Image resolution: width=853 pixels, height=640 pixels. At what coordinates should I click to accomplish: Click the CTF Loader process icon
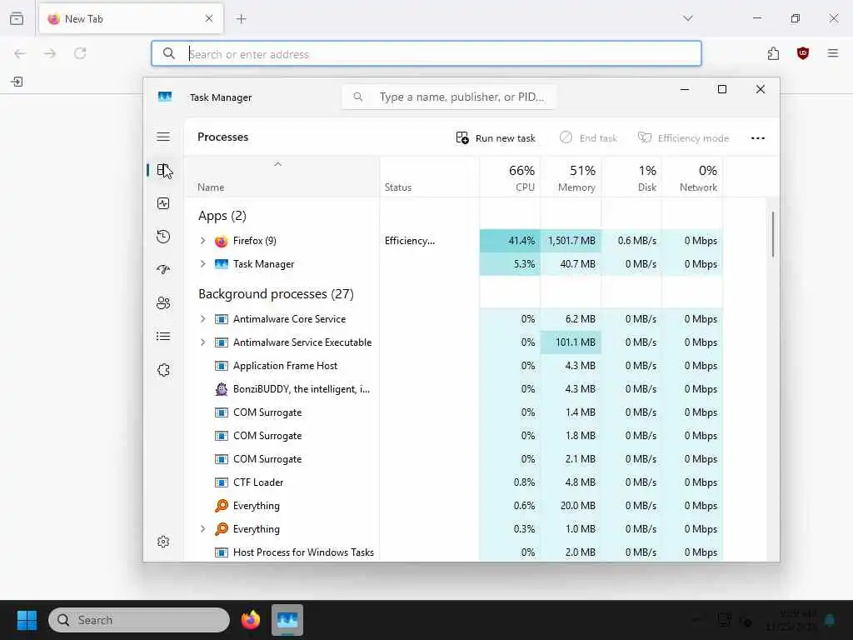pyautogui.click(x=221, y=482)
